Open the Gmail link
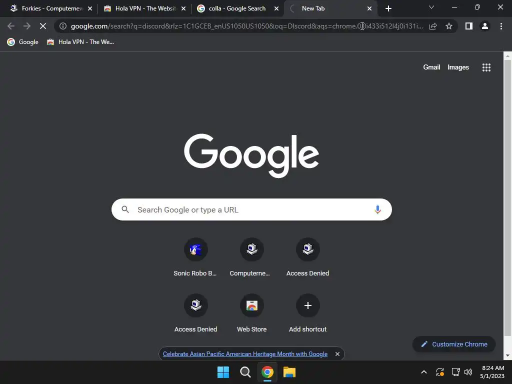 (x=431, y=67)
